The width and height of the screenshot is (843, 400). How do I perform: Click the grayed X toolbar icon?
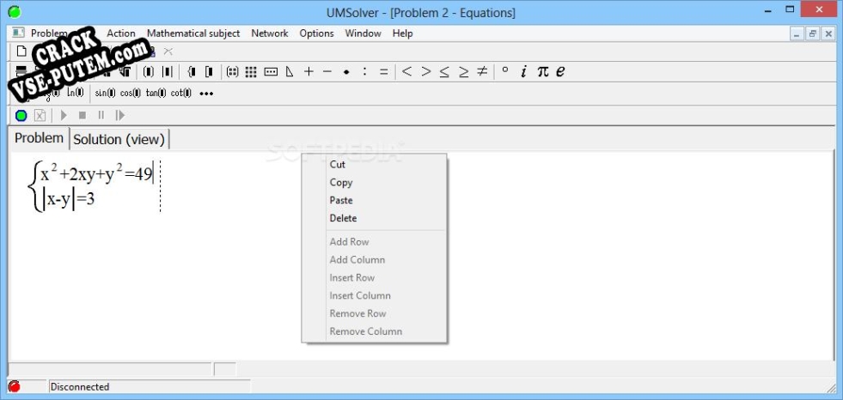168,52
